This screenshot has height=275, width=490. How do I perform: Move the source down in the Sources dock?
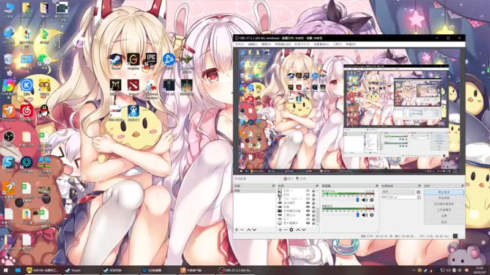coord(304,230)
